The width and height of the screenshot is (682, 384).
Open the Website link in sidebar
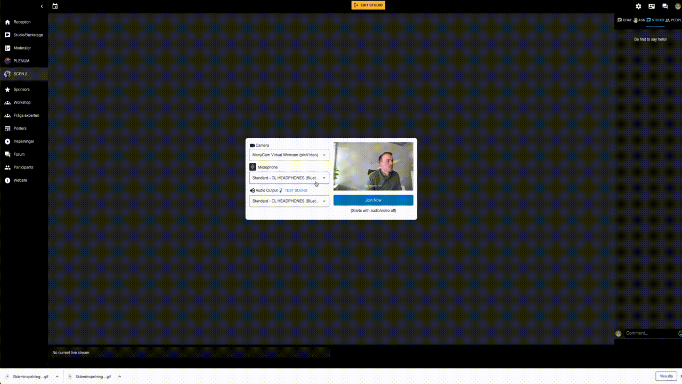24,180
